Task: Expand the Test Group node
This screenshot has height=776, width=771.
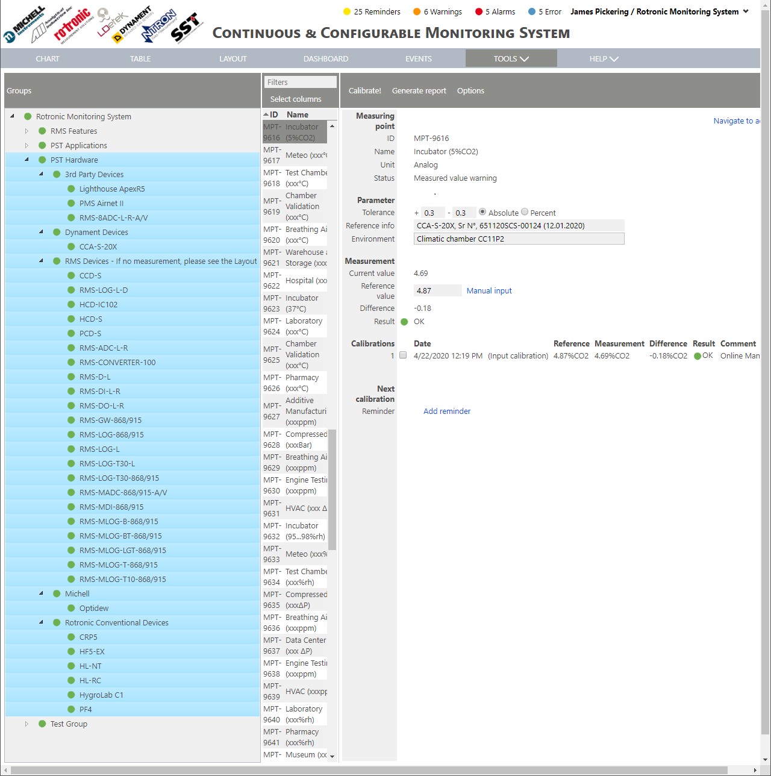Action: point(27,724)
